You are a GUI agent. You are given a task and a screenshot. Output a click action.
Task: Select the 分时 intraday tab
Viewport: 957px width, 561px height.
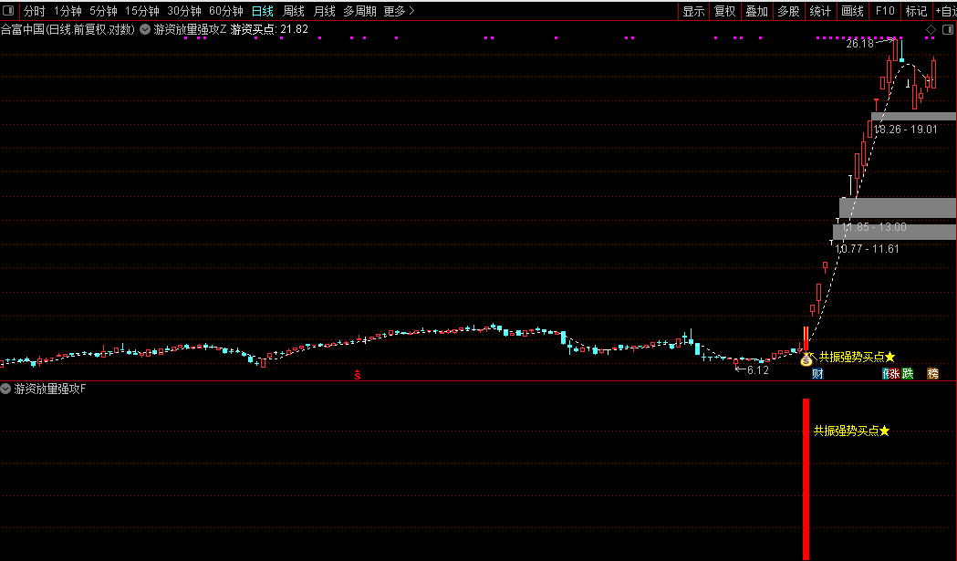coord(33,11)
